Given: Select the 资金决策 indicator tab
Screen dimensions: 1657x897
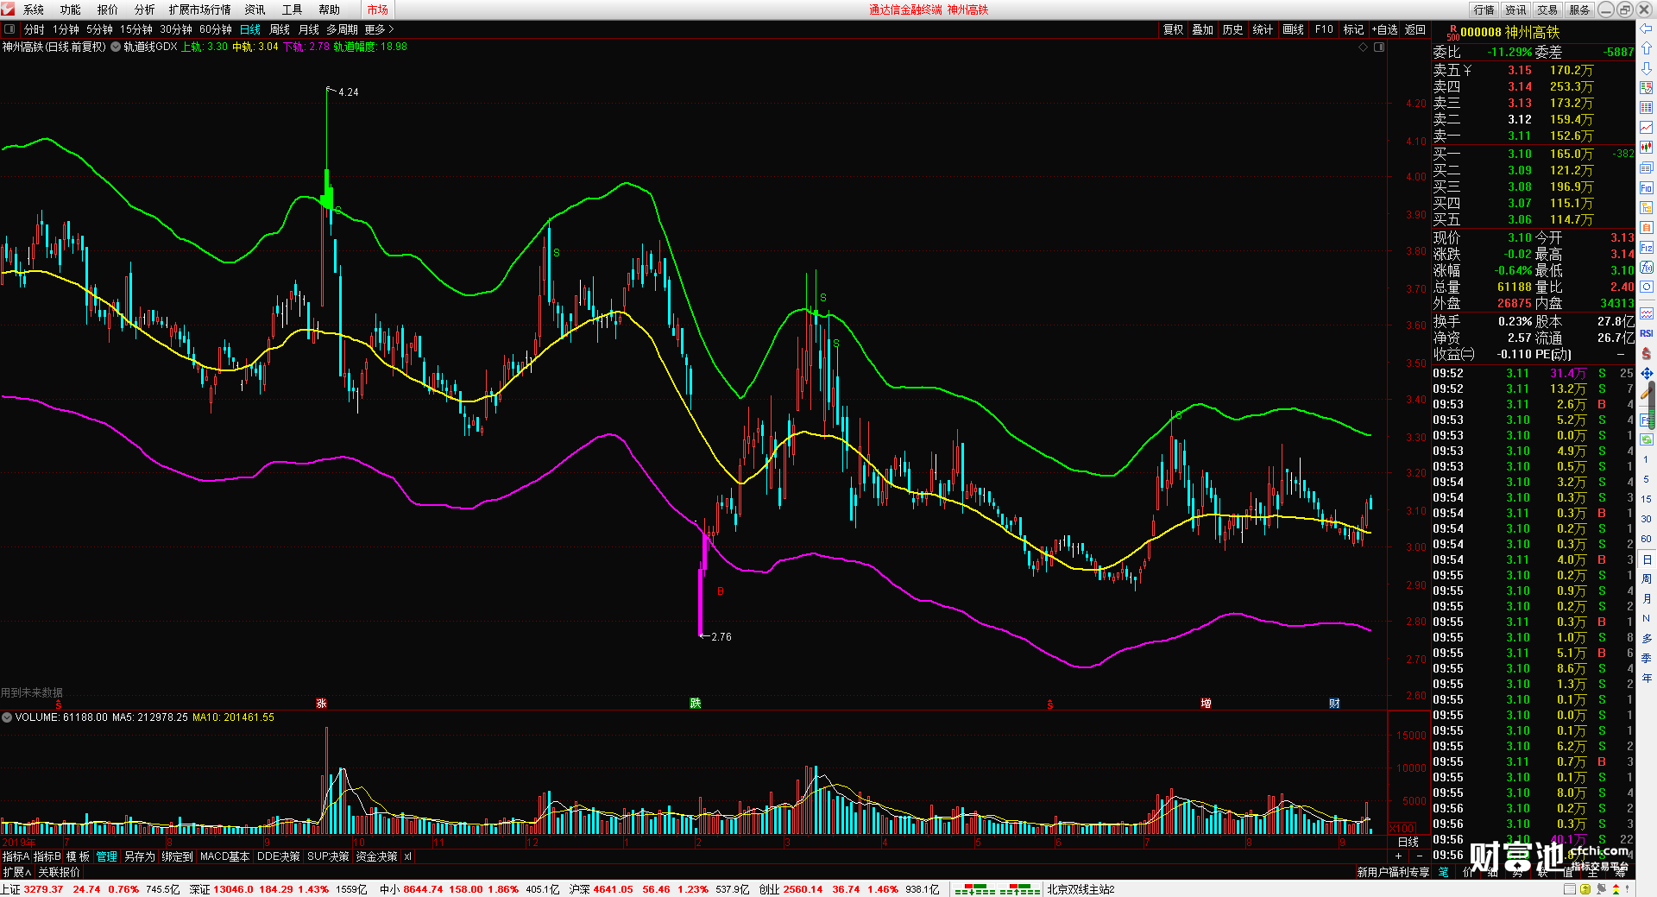Looking at the screenshot, I should pos(376,856).
